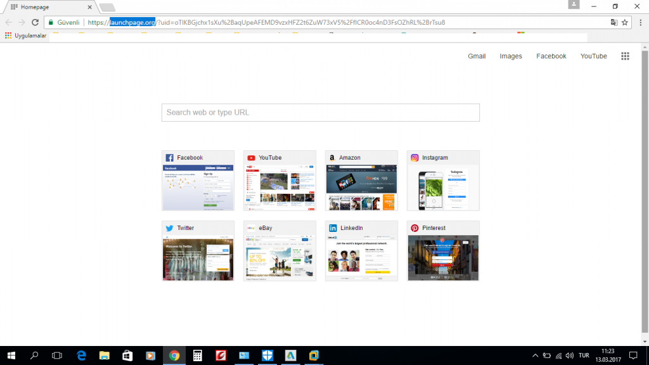The width and height of the screenshot is (649, 365).
Task: Open the Images link
Action: click(510, 56)
